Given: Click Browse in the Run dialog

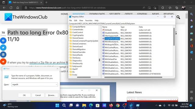Looking at the screenshot, I should tap(51, 95).
